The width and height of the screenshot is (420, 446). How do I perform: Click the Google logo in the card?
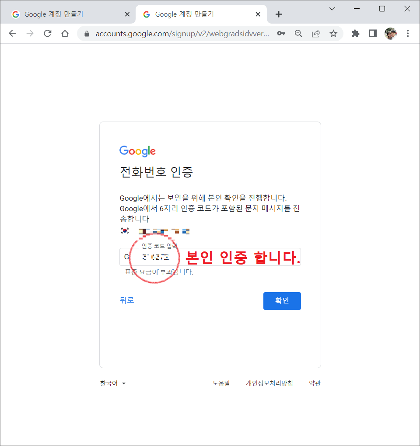[x=137, y=151]
